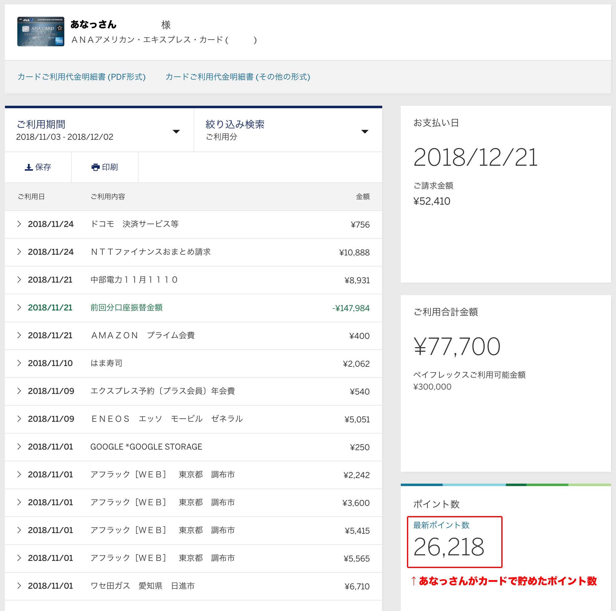Click the -¥147,984 amount

[351, 308]
